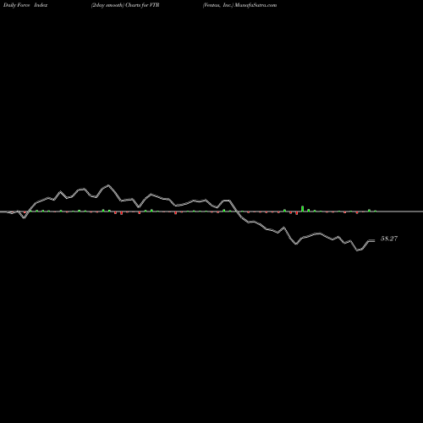Image resolution: width=423 pixels, height=423 pixels.
Task: Click the '(2day smooth) Charts for VTR' text
Action: (125, 5)
